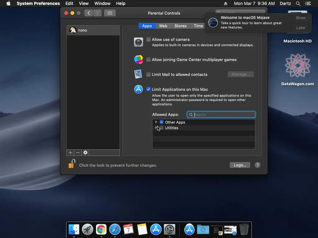Open the Trash in the Dock
318x238 pixels.
(244, 230)
